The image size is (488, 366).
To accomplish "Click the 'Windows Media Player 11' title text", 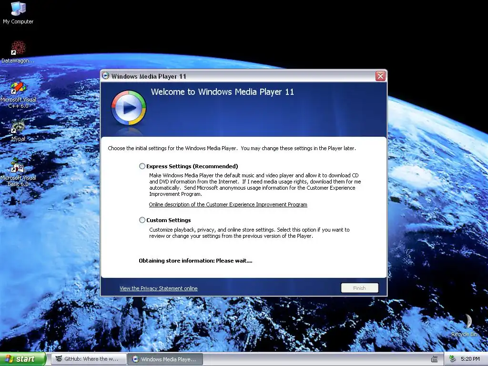I will pos(149,76).
